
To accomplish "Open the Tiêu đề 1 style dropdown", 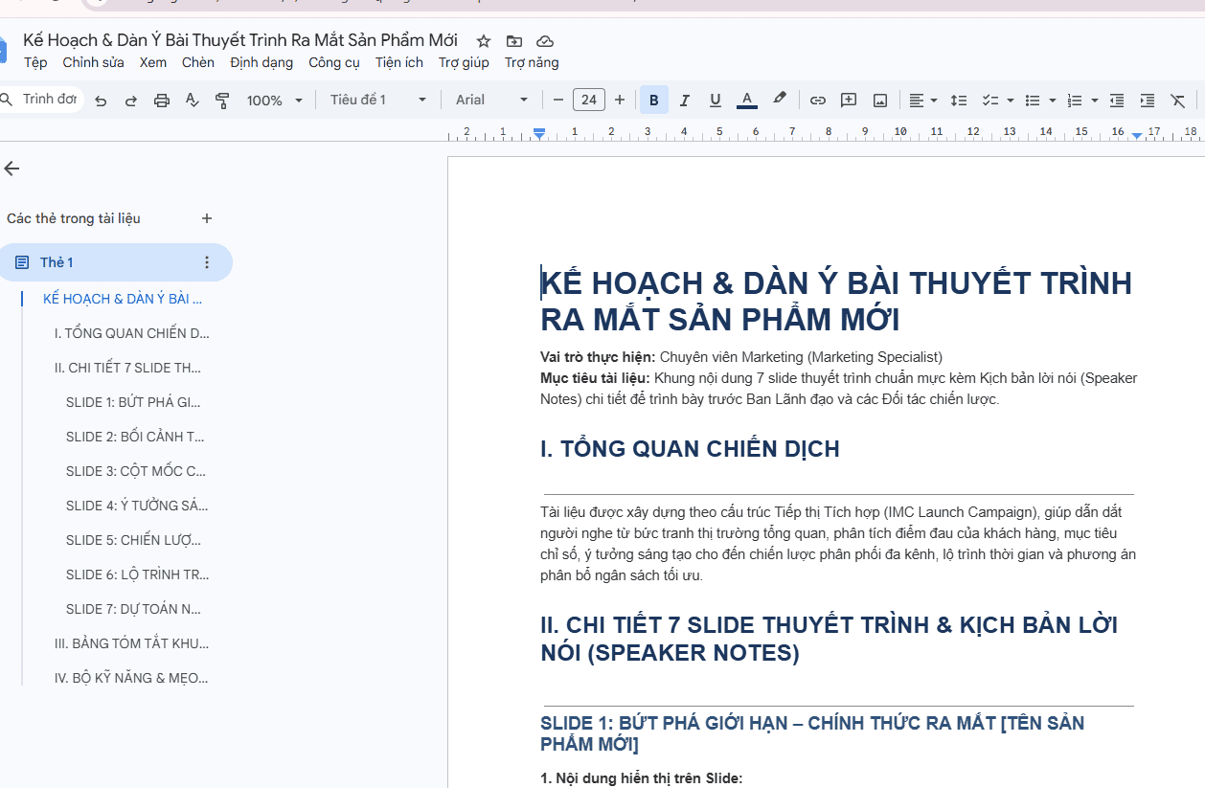I will (x=377, y=101).
